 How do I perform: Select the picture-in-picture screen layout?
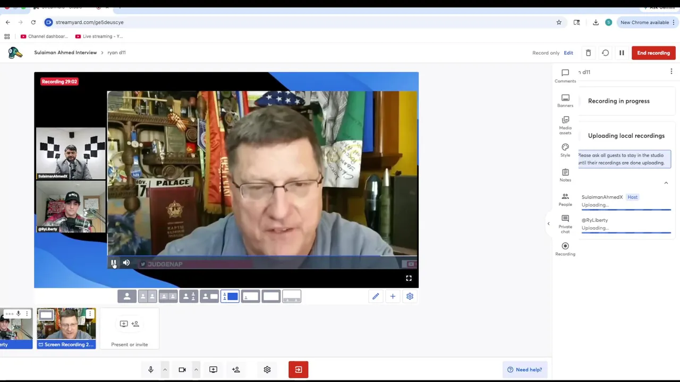[x=251, y=297]
